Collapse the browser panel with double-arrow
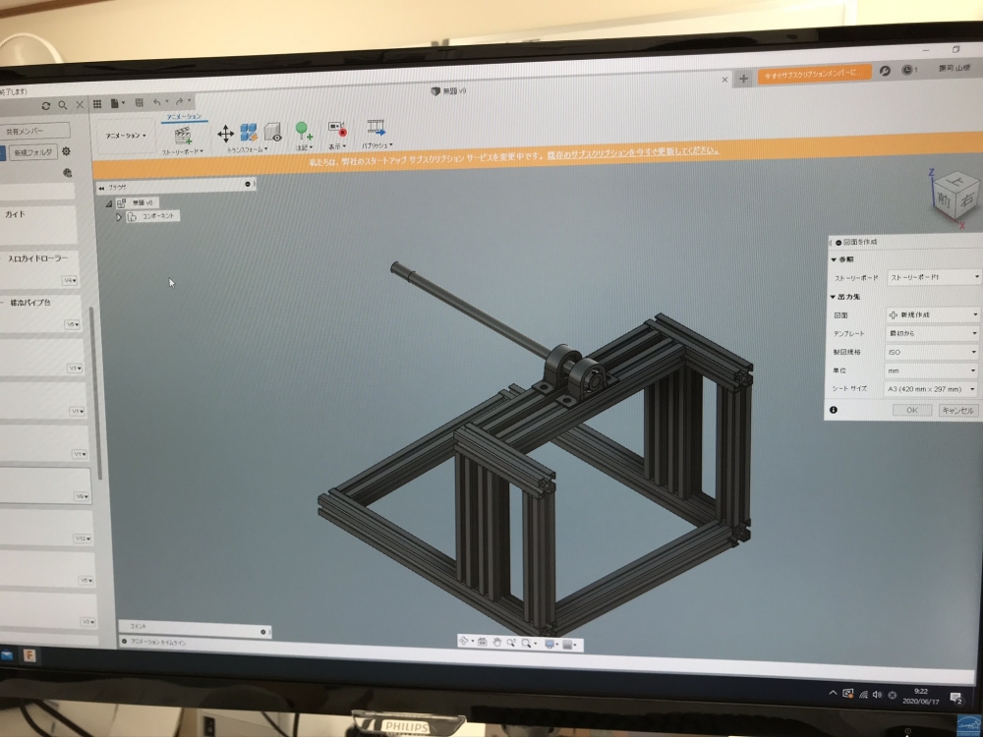 (101, 188)
